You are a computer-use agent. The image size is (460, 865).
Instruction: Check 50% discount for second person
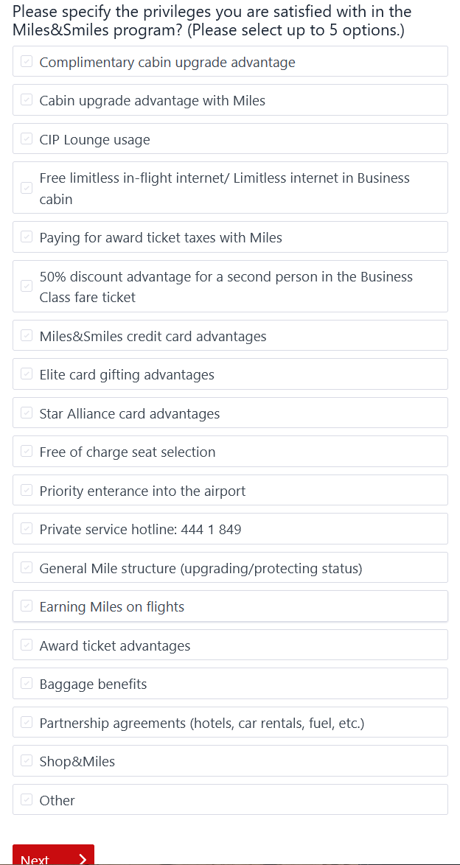(x=27, y=287)
